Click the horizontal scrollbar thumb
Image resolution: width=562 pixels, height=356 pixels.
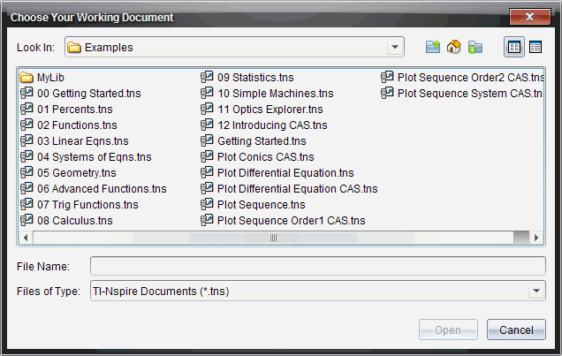(274, 238)
